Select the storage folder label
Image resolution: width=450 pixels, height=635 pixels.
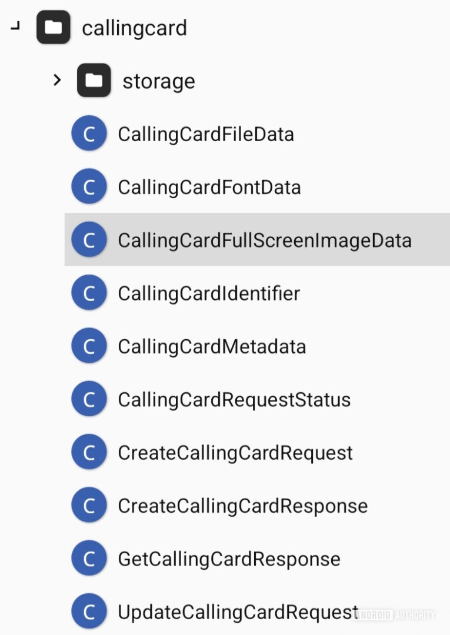(159, 81)
